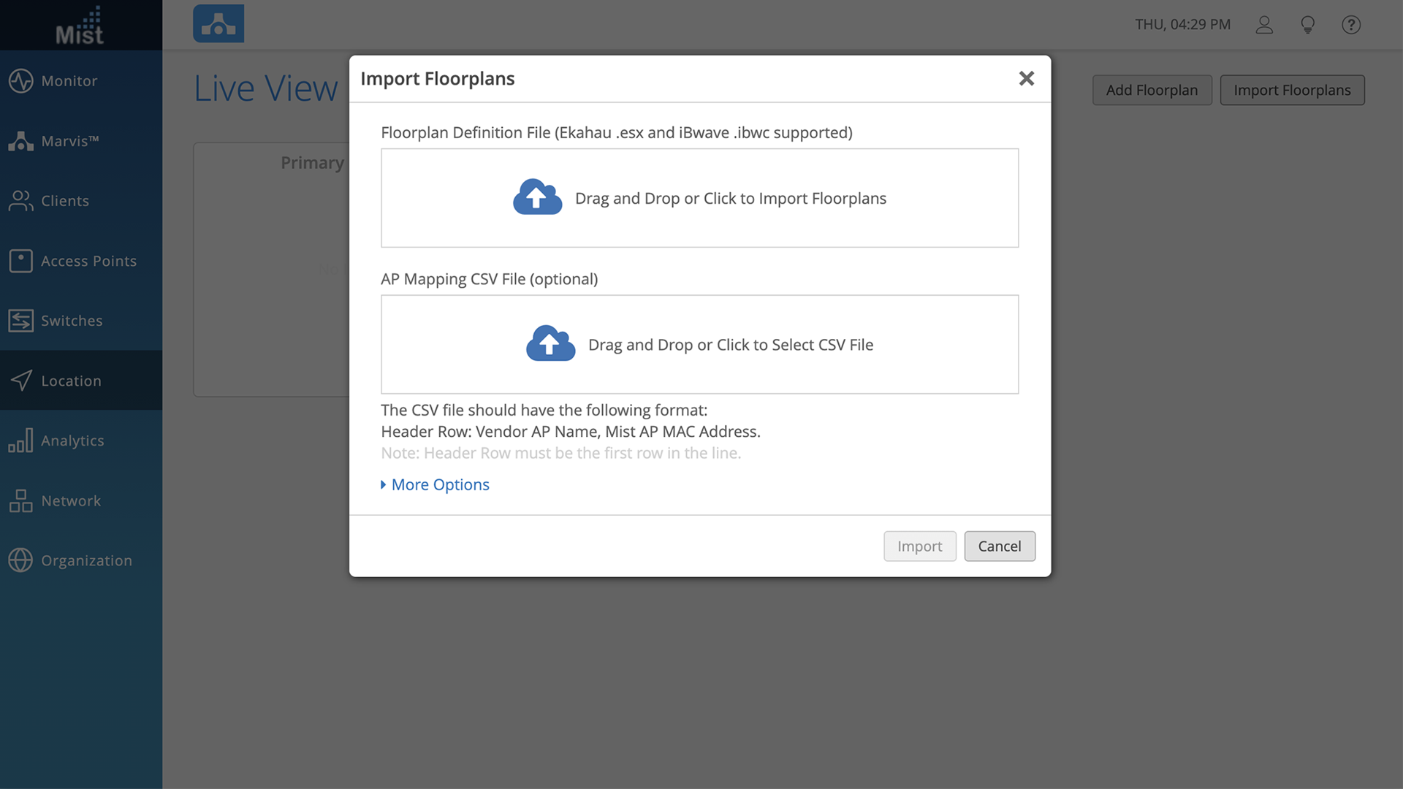Close the Import Floorplans dialog

pyautogui.click(x=1026, y=78)
